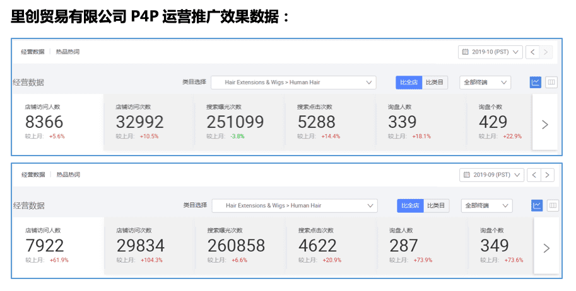Select 搜索曝光次数 card showing 251099
The width and height of the screenshot is (576, 291).
pos(239,122)
